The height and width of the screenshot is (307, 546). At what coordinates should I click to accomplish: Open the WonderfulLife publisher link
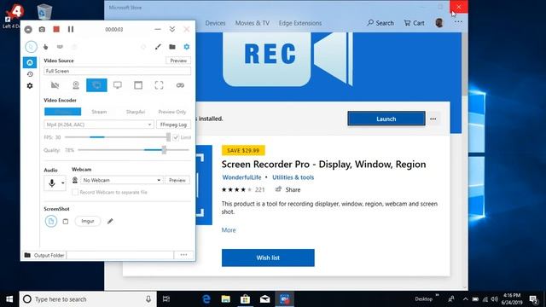(x=241, y=177)
